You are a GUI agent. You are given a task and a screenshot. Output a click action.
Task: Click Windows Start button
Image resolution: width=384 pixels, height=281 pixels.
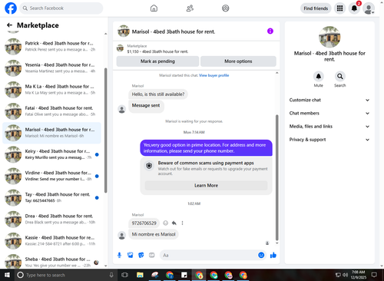(x=7, y=275)
